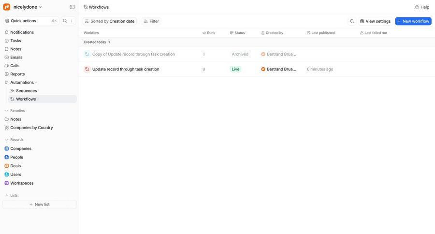Image resolution: width=435 pixels, height=234 pixels.
Task: Click the search magnifier icon in sidebar
Action: pos(65,21)
